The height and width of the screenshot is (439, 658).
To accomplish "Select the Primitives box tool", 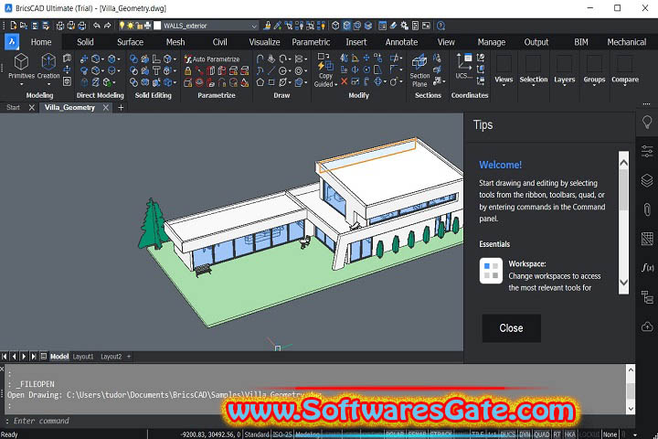I will tap(21, 62).
